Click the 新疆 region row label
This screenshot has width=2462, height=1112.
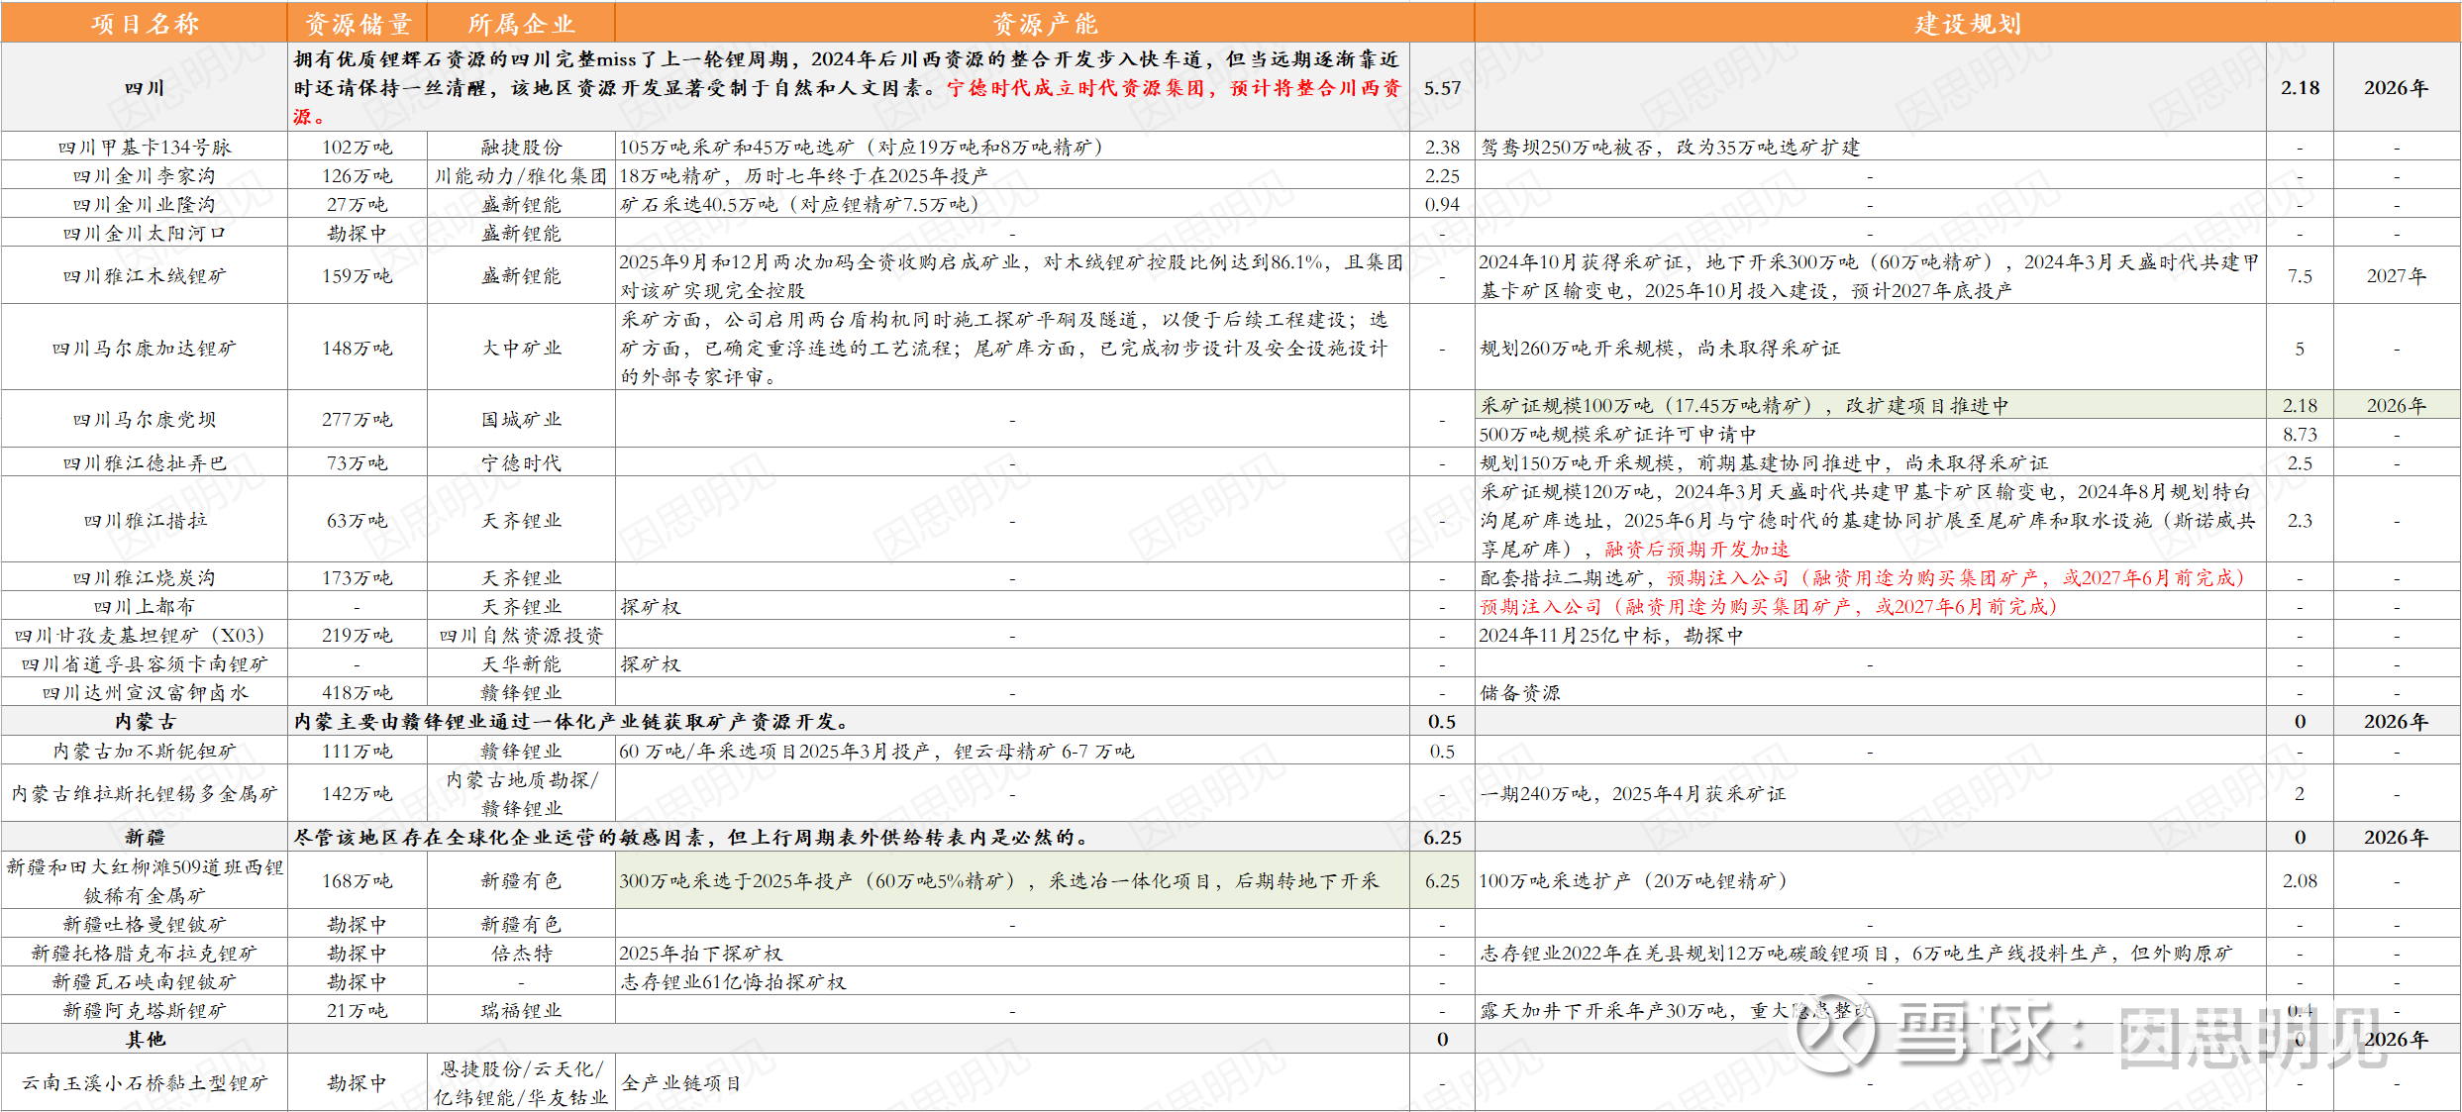[x=145, y=838]
